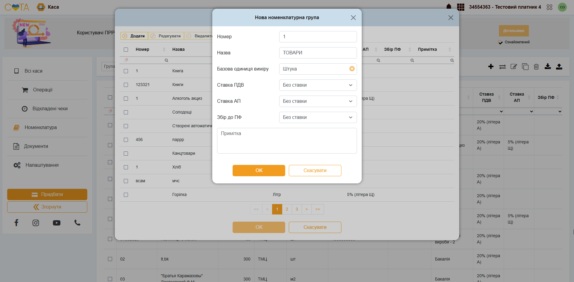Open the Ставка АП dropdown
The image size is (574, 282).
tap(318, 101)
